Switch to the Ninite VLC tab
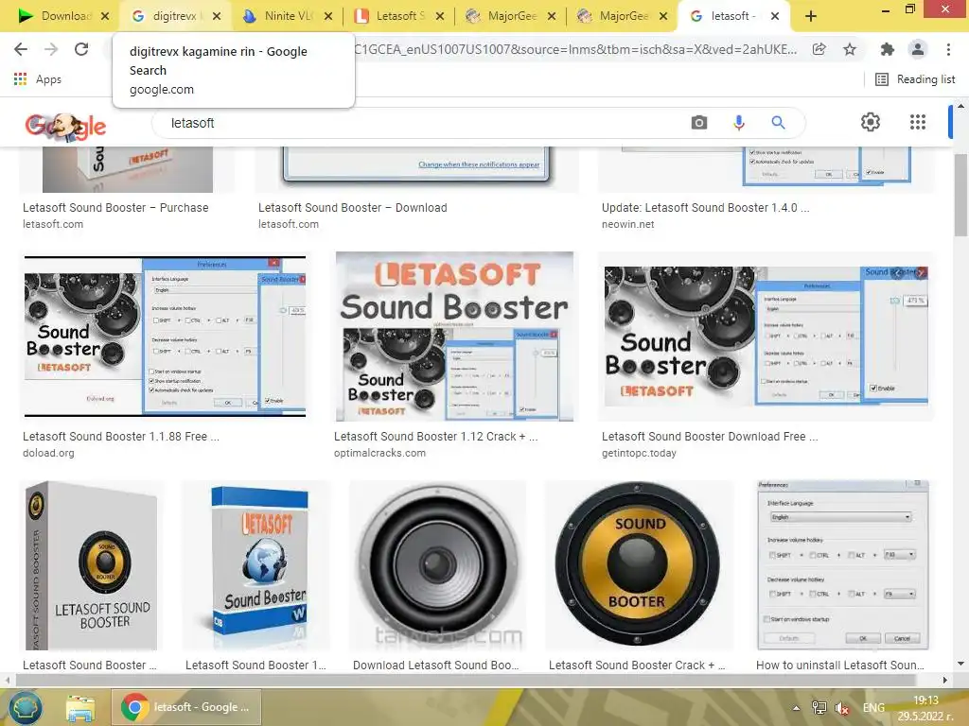 (286, 16)
